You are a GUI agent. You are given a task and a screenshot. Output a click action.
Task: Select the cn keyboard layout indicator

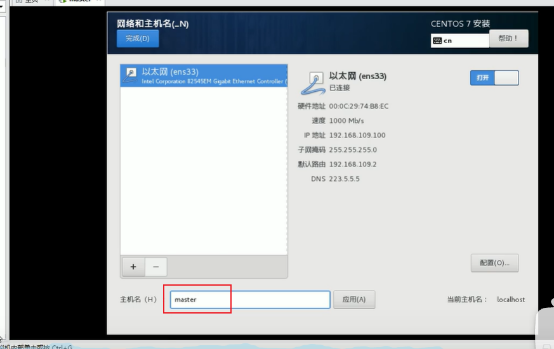point(459,41)
